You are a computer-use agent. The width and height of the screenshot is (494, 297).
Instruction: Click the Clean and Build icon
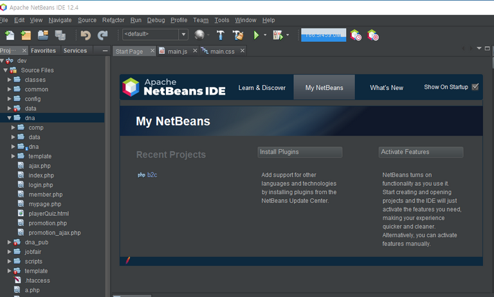tap(238, 35)
